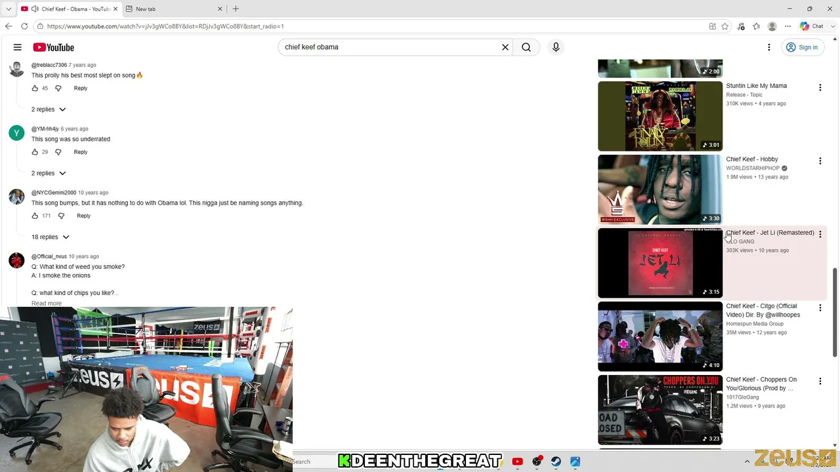Expand the @Official_nvus comment with Read more
Image resolution: width=840 pixels, height=472 pixels.
[47, 303]
